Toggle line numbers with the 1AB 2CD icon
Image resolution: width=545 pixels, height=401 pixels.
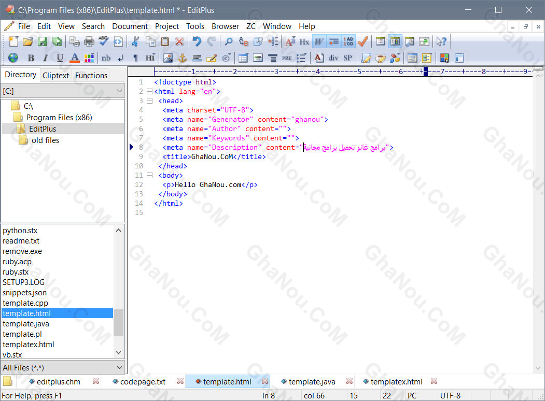point(348,41)
